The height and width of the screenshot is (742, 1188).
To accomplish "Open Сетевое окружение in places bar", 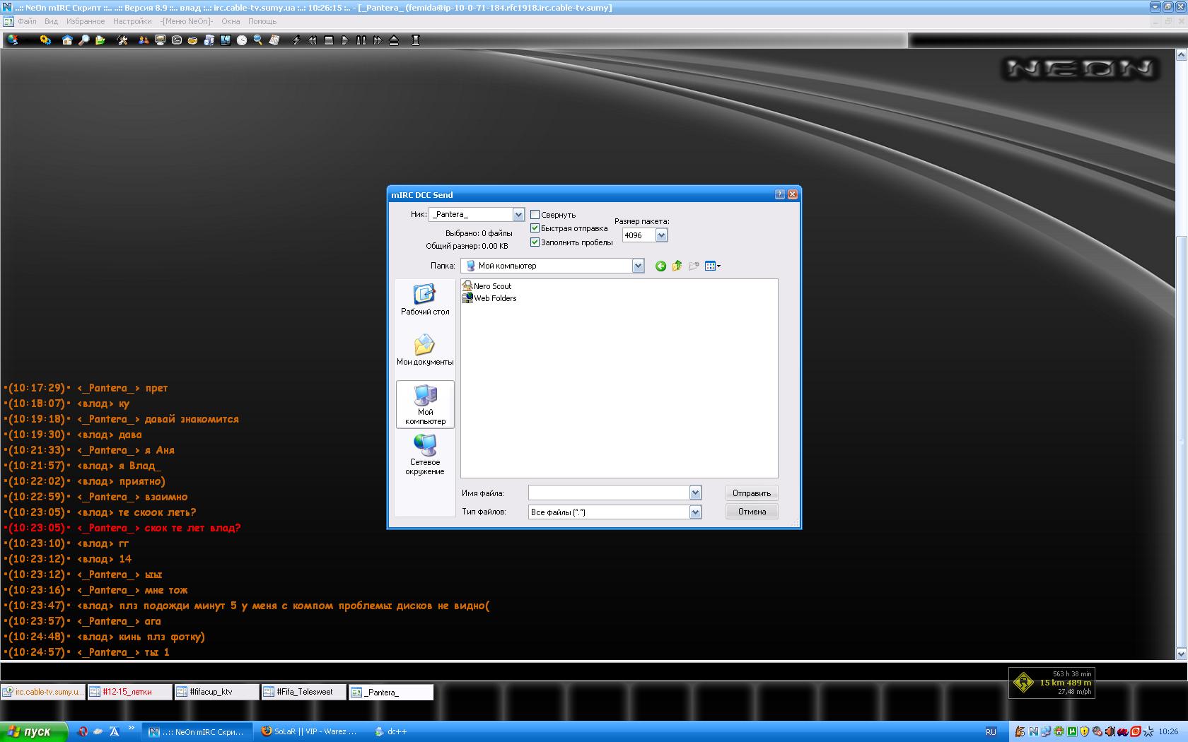I will point(425,454).
